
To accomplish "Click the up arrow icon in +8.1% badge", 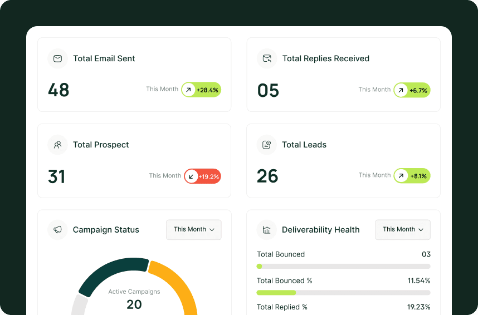I will tap(401, 176).
